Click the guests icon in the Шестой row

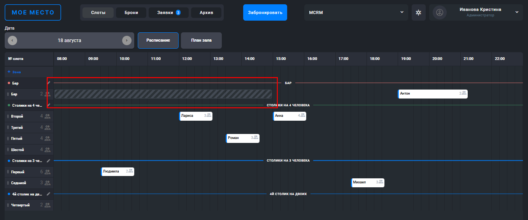tap(47, 150)
